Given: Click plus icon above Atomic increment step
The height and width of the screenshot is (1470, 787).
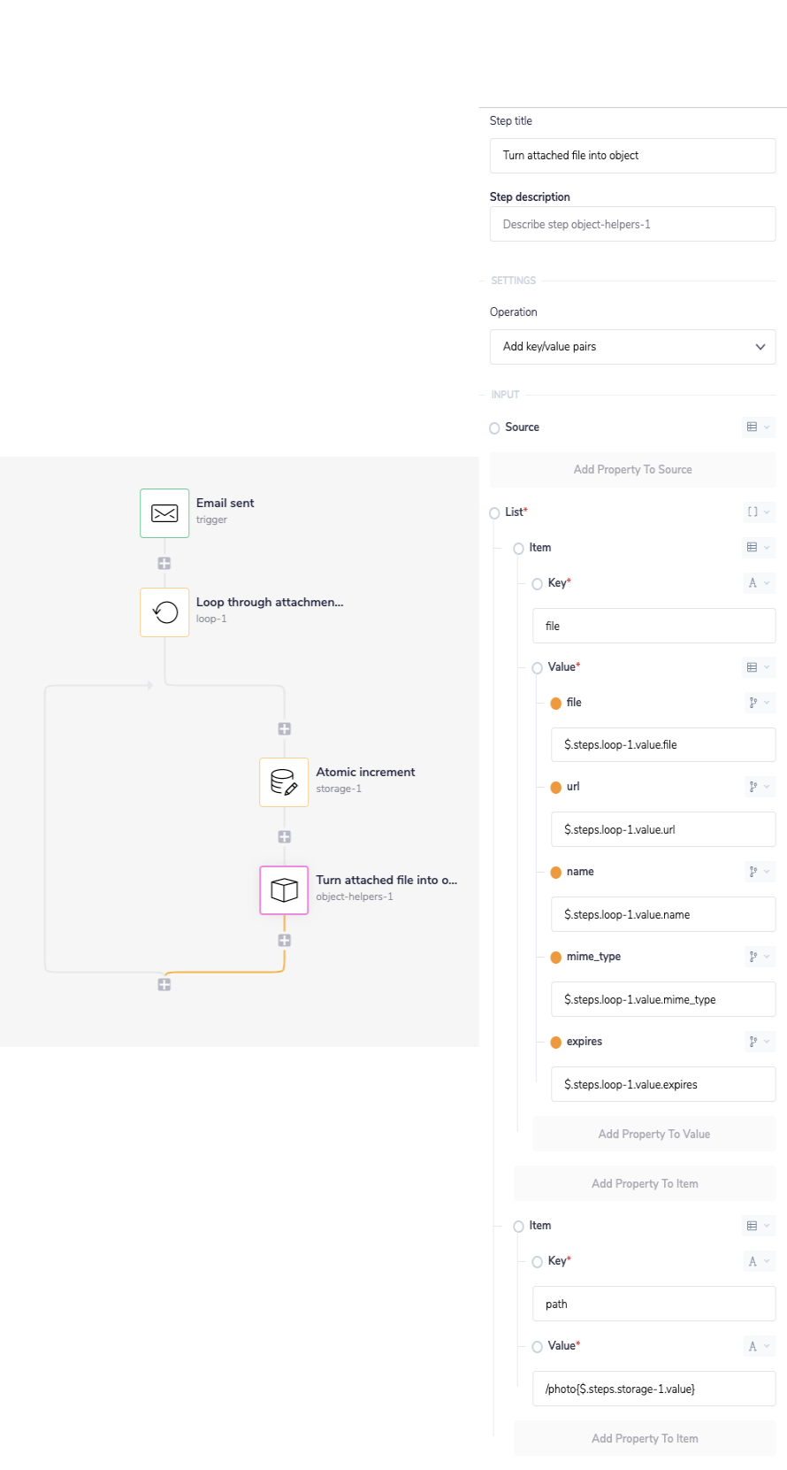Looking at the screenshot, I should (x=284, y=729).
